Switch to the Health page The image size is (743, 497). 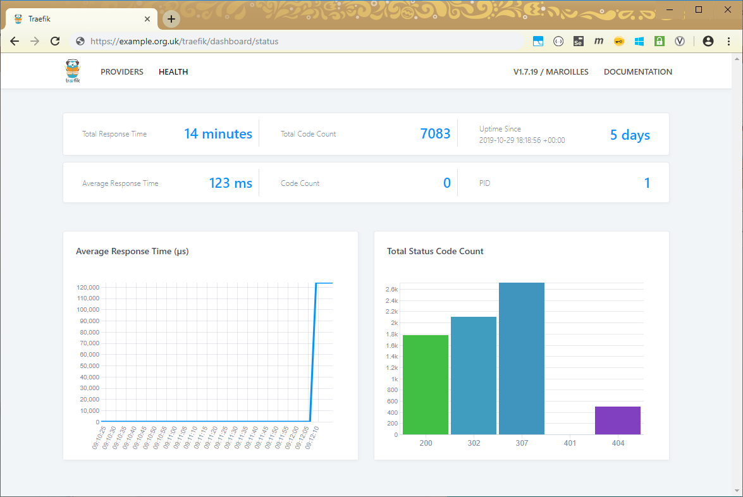click(x=173, y=72)
